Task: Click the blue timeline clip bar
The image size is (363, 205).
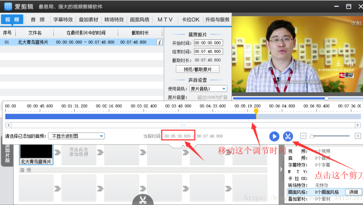Action: point(131,116)
